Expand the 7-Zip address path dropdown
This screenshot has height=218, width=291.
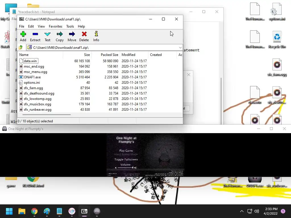point(180,48)
